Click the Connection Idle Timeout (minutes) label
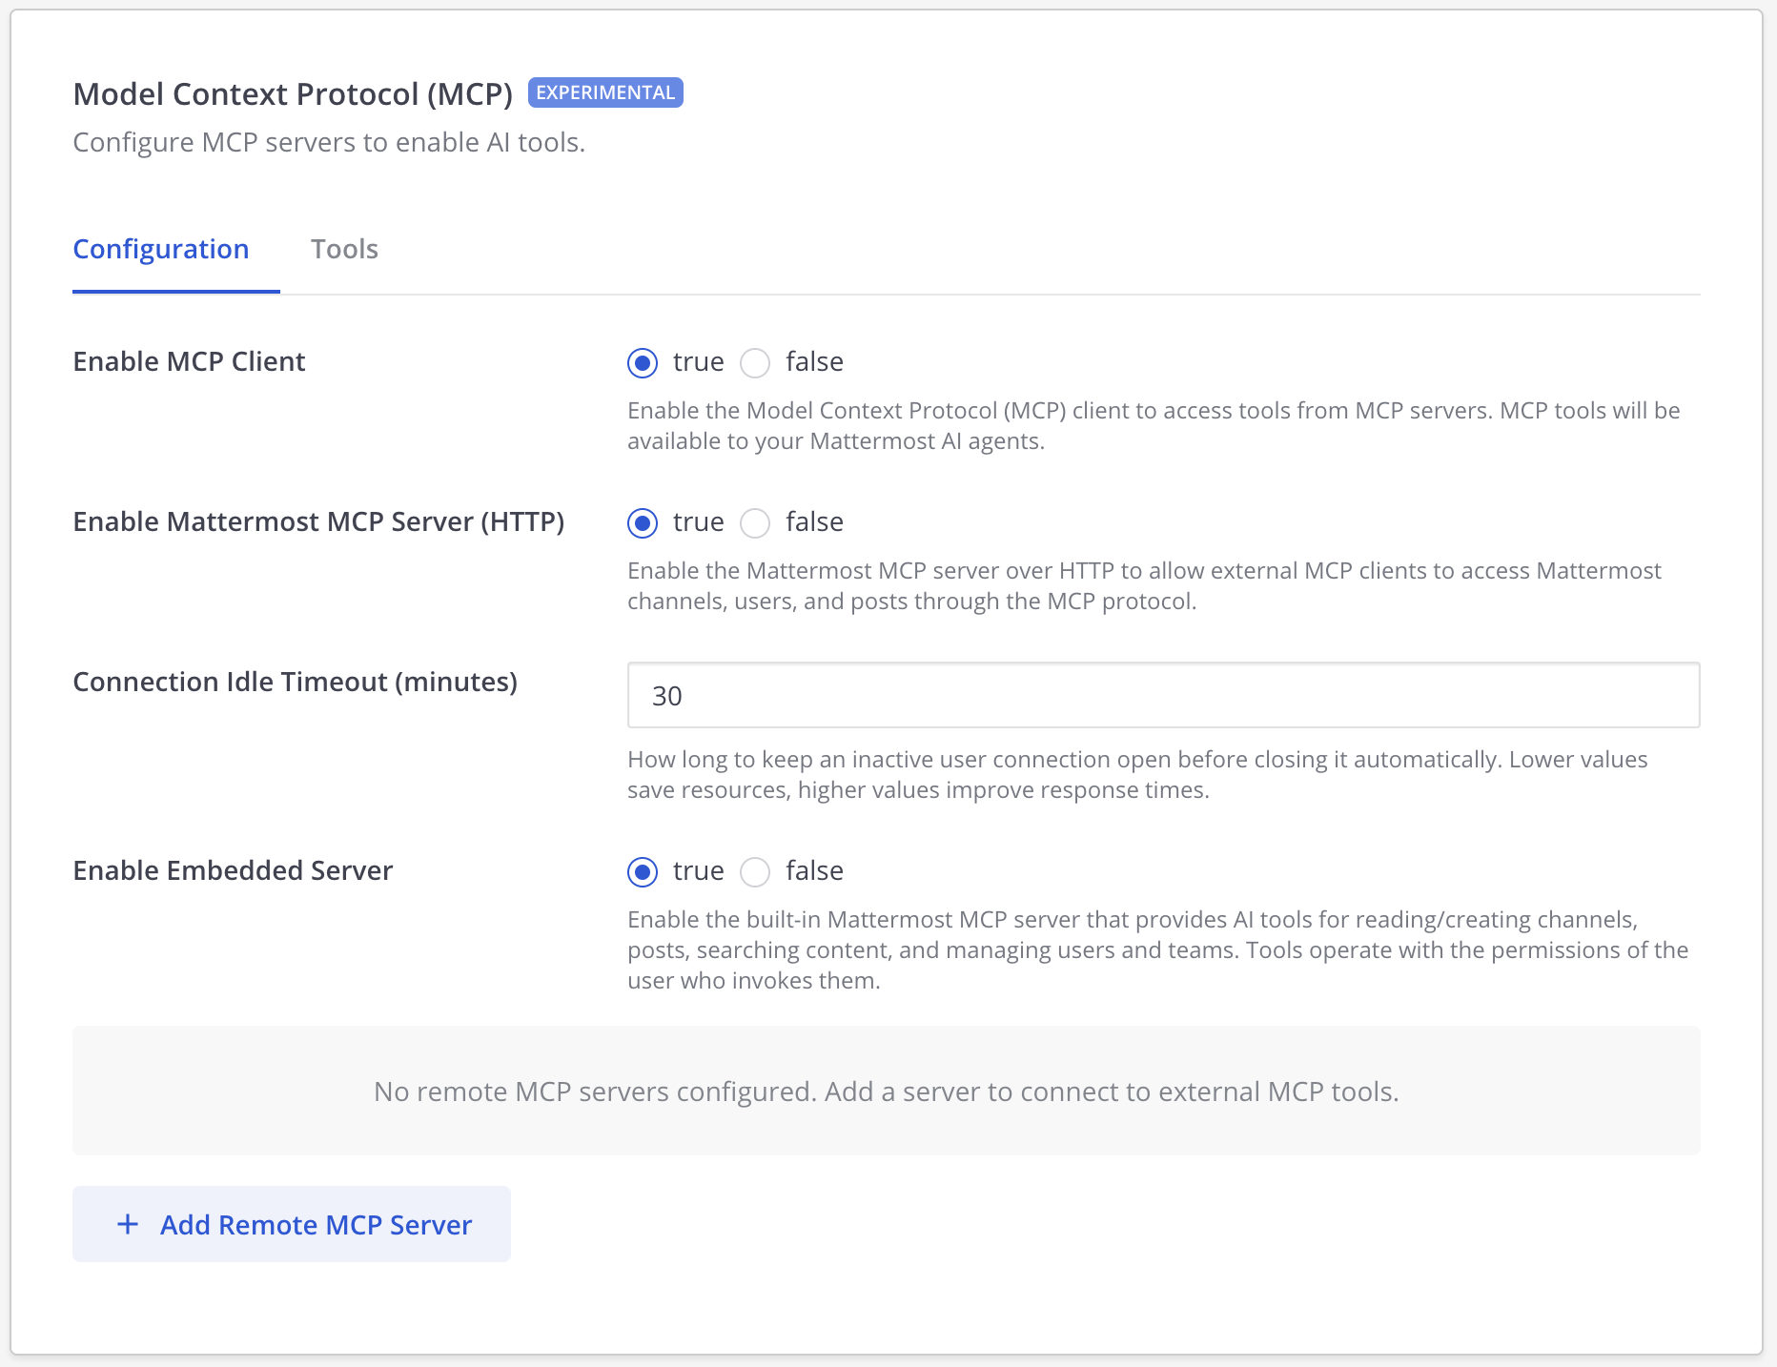1777x1367 pixels. coord(295,682)
